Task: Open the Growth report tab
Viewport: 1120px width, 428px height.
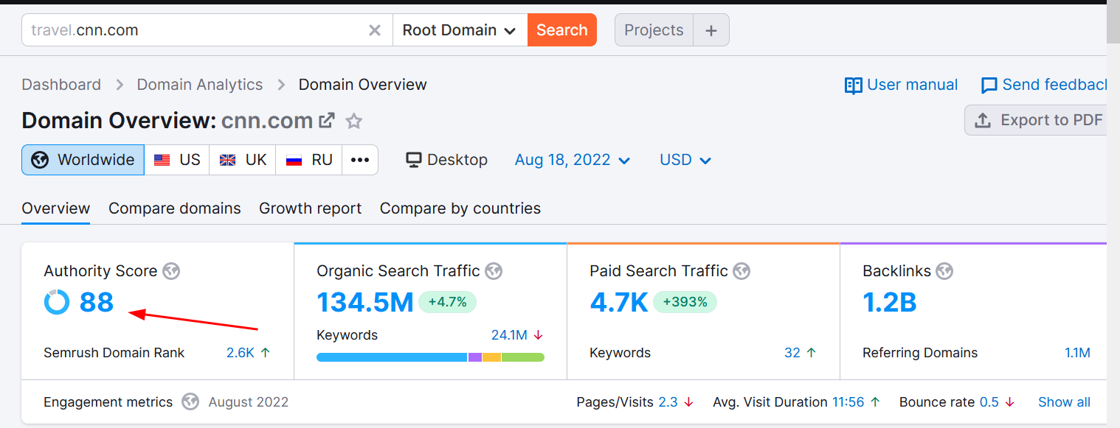Action: [x=311, y=208]
